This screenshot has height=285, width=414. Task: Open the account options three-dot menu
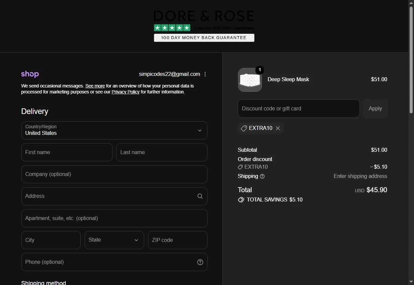click(205, 74)
